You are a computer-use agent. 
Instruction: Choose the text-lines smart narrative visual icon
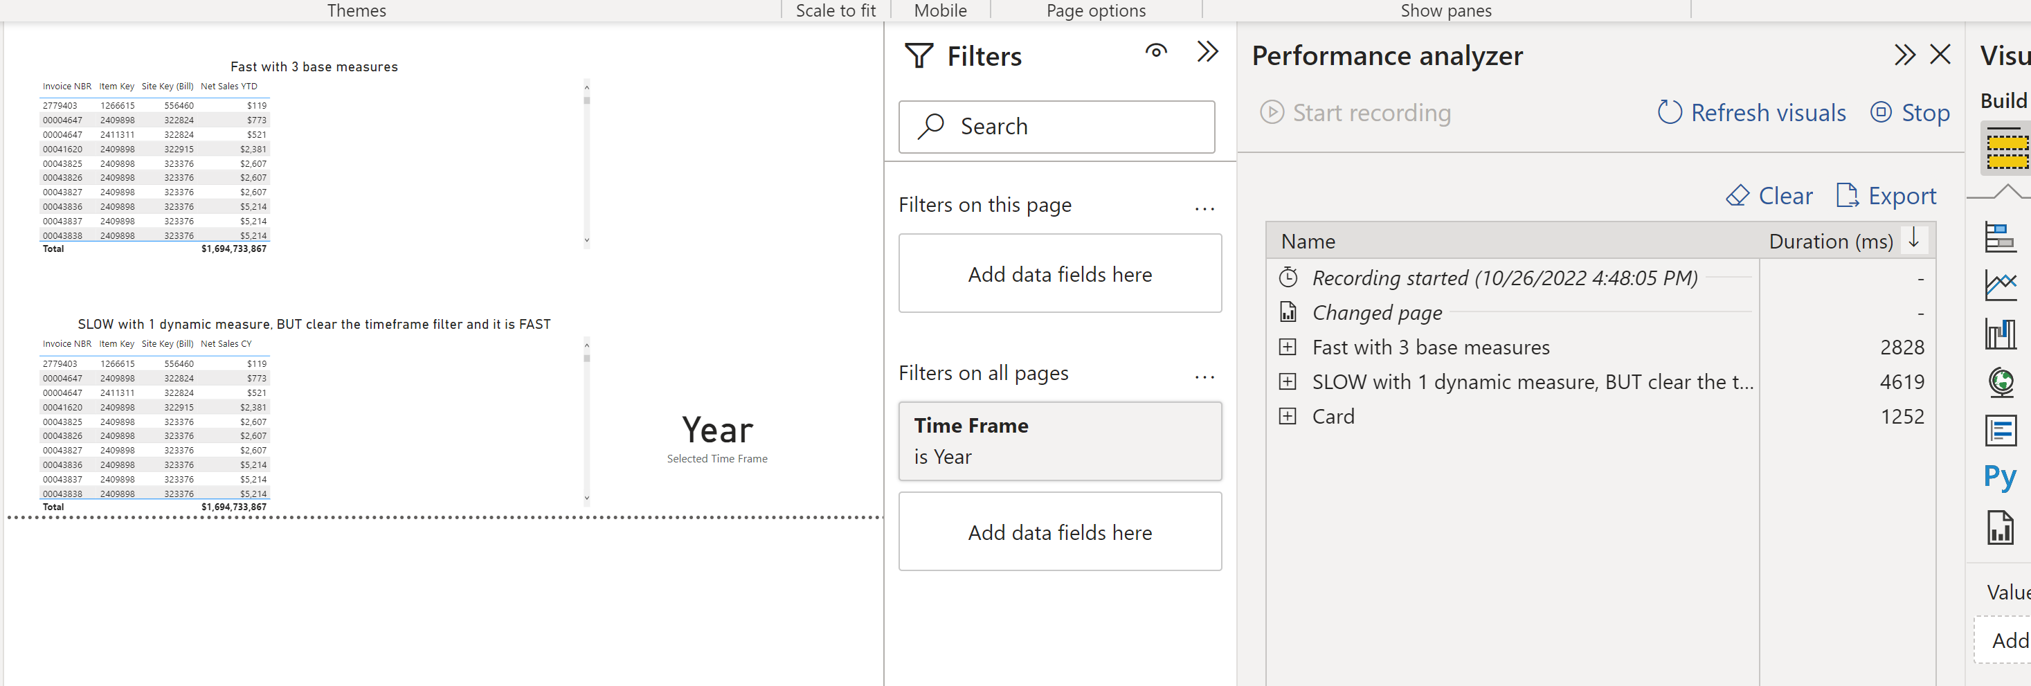click(x=2001, y=431)
